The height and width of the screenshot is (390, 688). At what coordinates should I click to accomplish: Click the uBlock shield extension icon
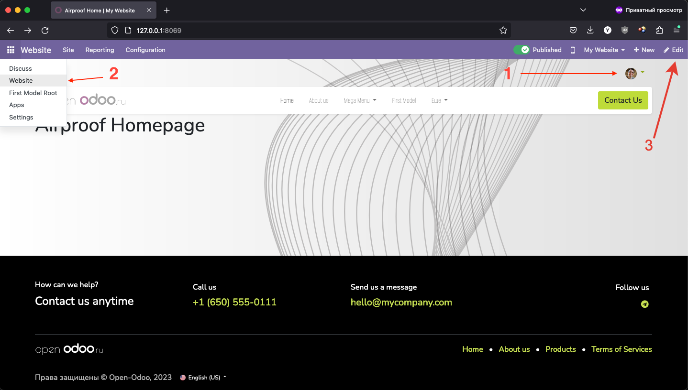(624, 30)
